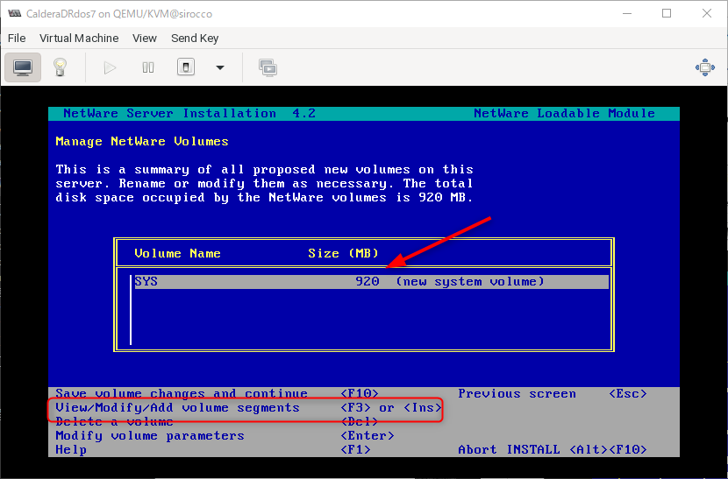Open the shutdown options dropdown arrow
The image size is (728, 479).
coord(220,67)
